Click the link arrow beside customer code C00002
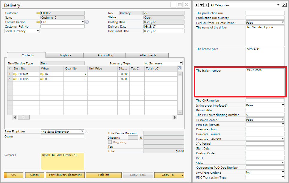The width and height of the screenshot is (289, 183). [38, 13]
